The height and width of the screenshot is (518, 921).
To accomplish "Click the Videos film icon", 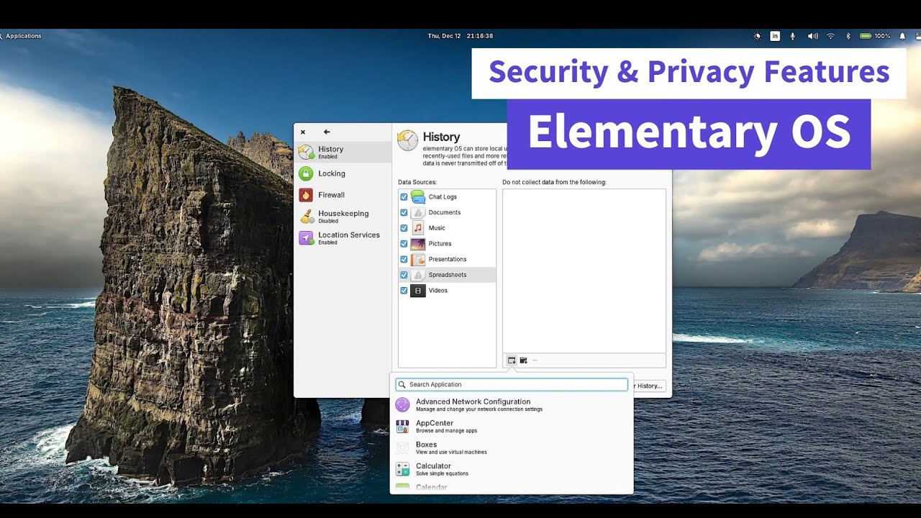I will click(418, 291).
